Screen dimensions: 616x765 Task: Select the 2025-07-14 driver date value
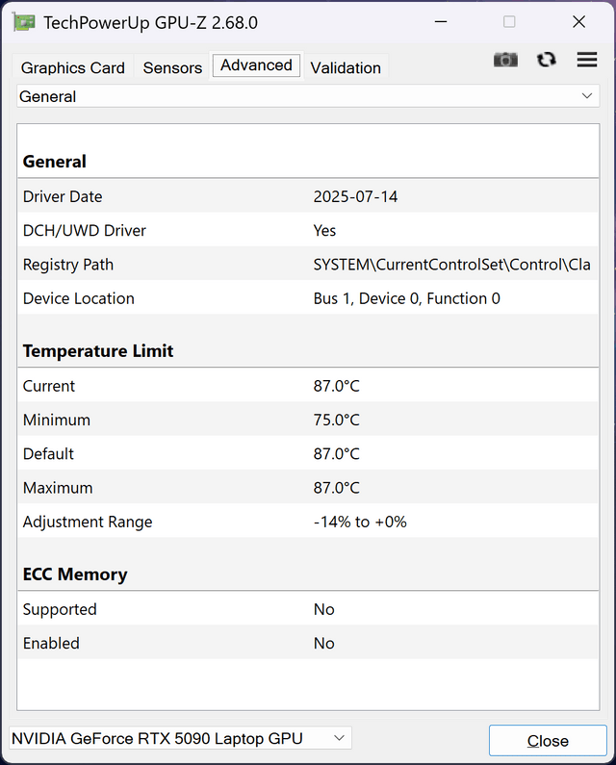click(355, 196)
